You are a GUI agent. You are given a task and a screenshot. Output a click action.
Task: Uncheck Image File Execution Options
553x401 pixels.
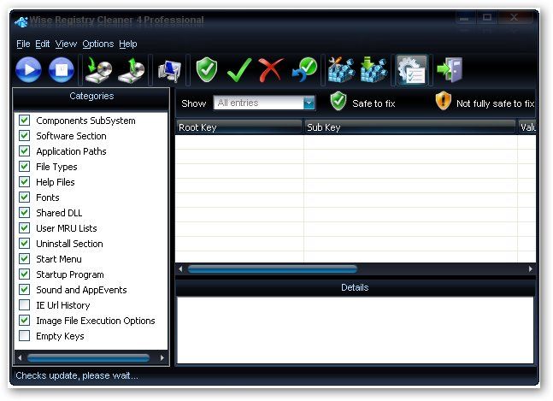point(24,321)
